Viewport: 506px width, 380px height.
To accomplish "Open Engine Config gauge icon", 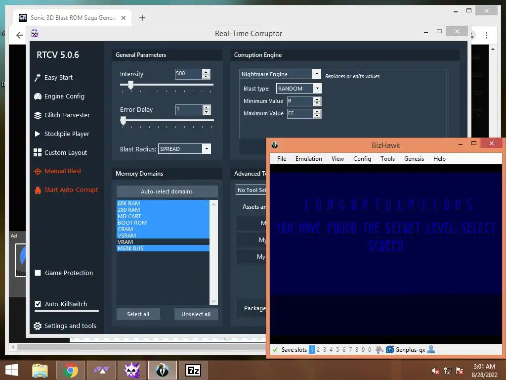I will pyautogui.click(x=38, y=96).
